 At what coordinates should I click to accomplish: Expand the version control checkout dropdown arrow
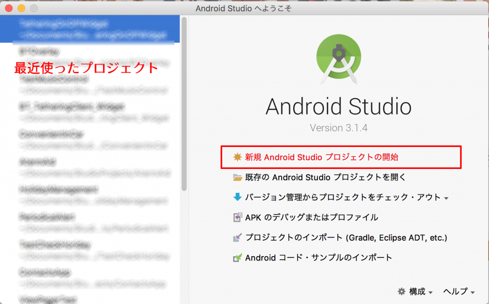(446, 199)
